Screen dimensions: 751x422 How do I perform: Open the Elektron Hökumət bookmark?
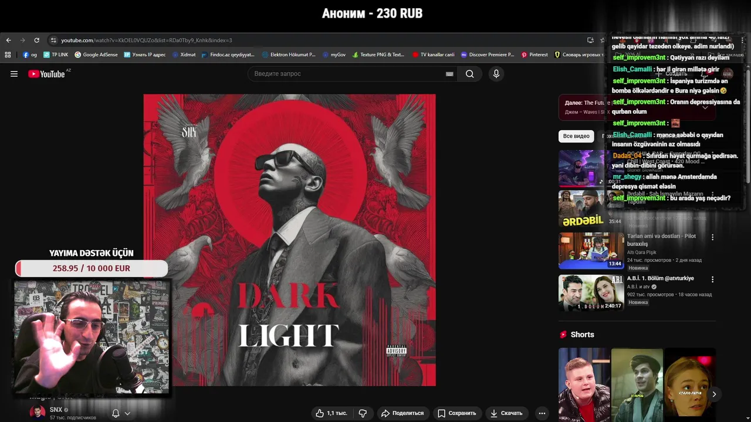pos(289,55)
